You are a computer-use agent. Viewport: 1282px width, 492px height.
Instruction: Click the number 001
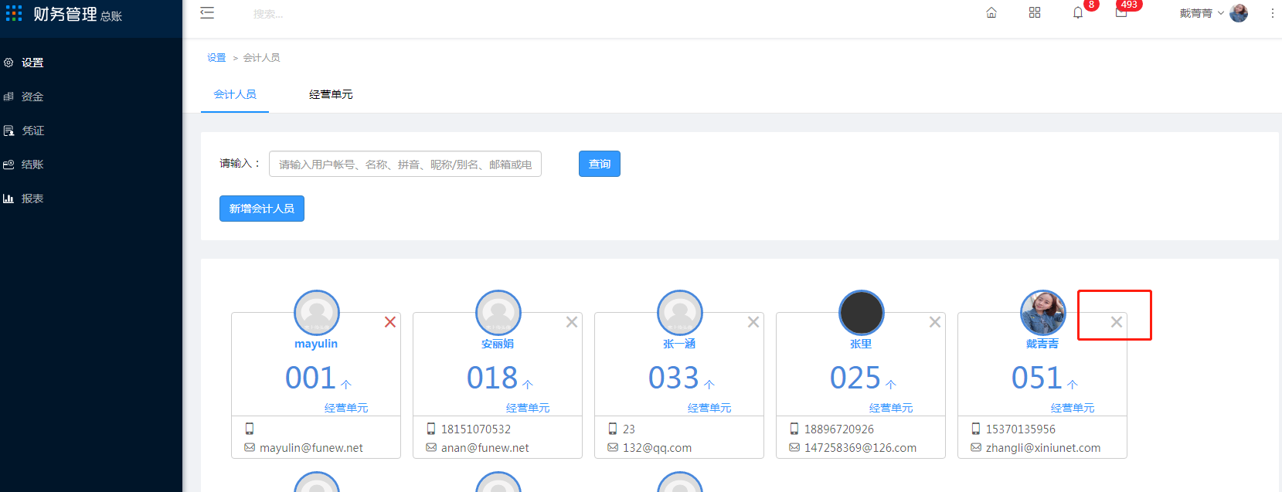(311, 378)
